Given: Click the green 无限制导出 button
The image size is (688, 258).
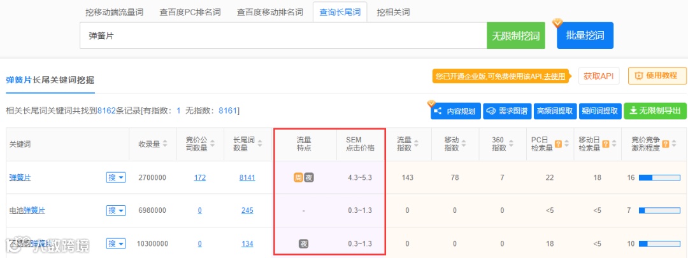Looking at the screenshot, I should pyautogui.click(x=654, y=111).
